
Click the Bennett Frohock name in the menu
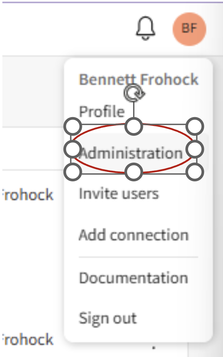pyautogui.click(x=139, y=79)
